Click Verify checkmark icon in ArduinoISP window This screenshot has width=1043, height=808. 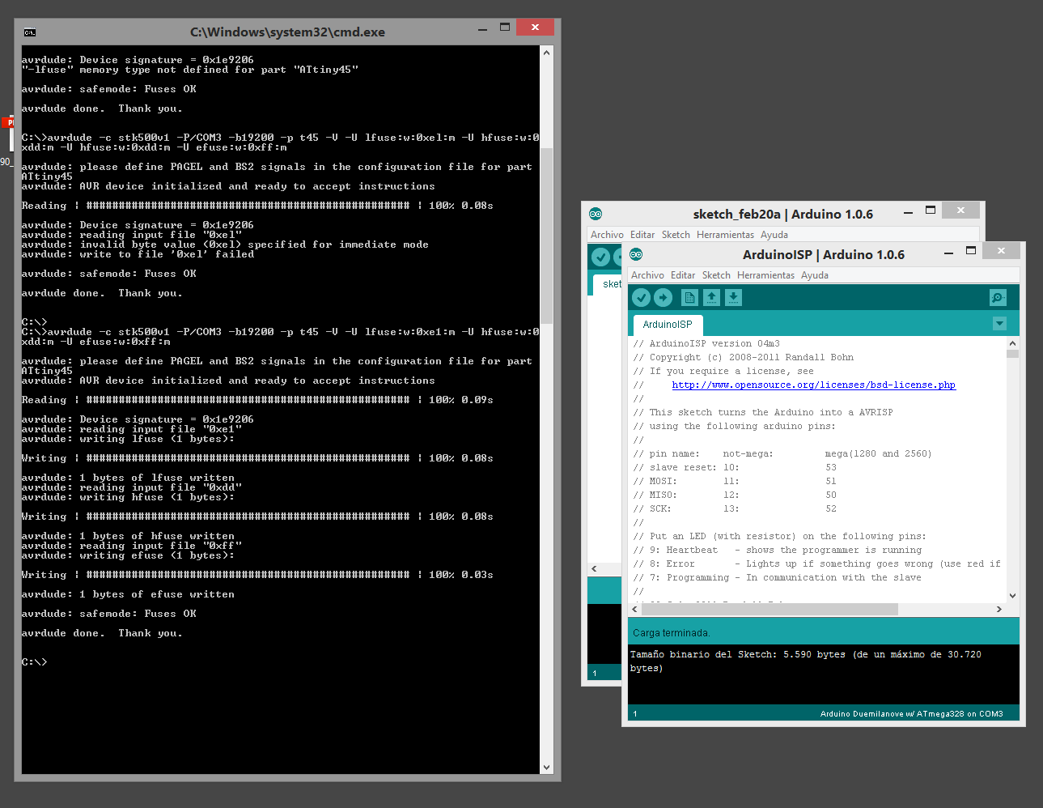point(642,298)
